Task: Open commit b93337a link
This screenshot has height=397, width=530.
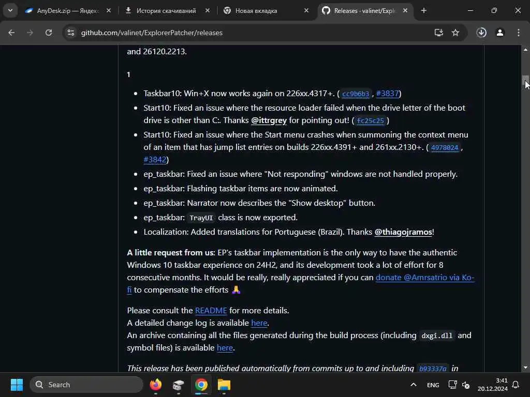Action: pyautogui.click(x=433, y=369)
